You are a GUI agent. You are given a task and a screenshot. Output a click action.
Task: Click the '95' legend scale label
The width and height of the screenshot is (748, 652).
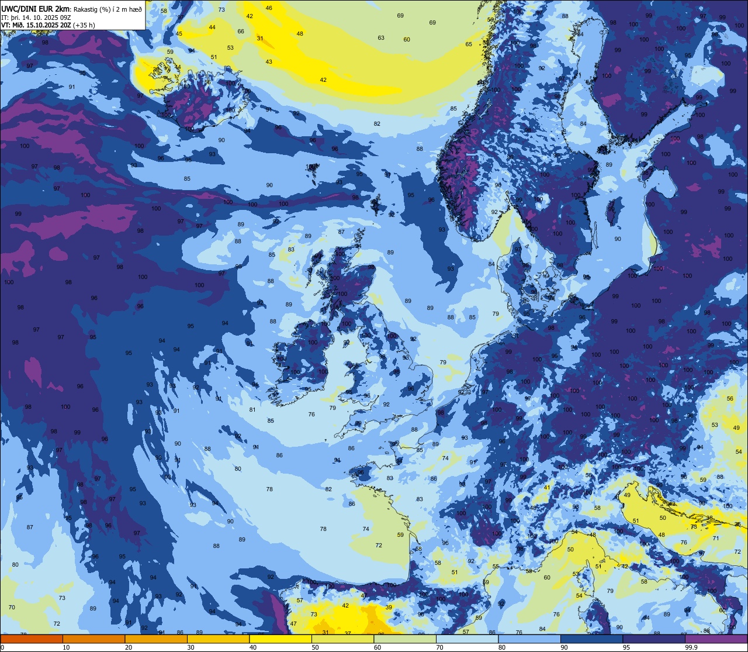626,647
